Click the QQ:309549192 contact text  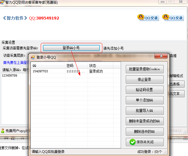pos(44,18)
